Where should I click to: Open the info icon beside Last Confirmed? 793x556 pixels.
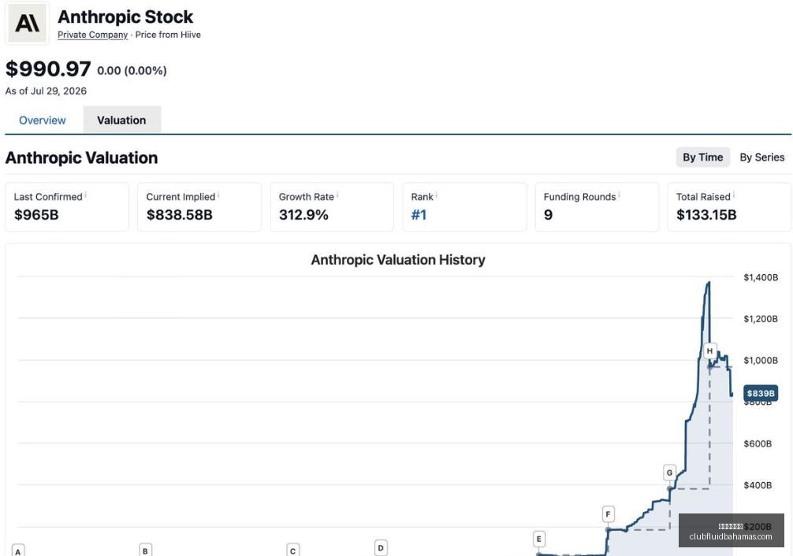[85, 195]
